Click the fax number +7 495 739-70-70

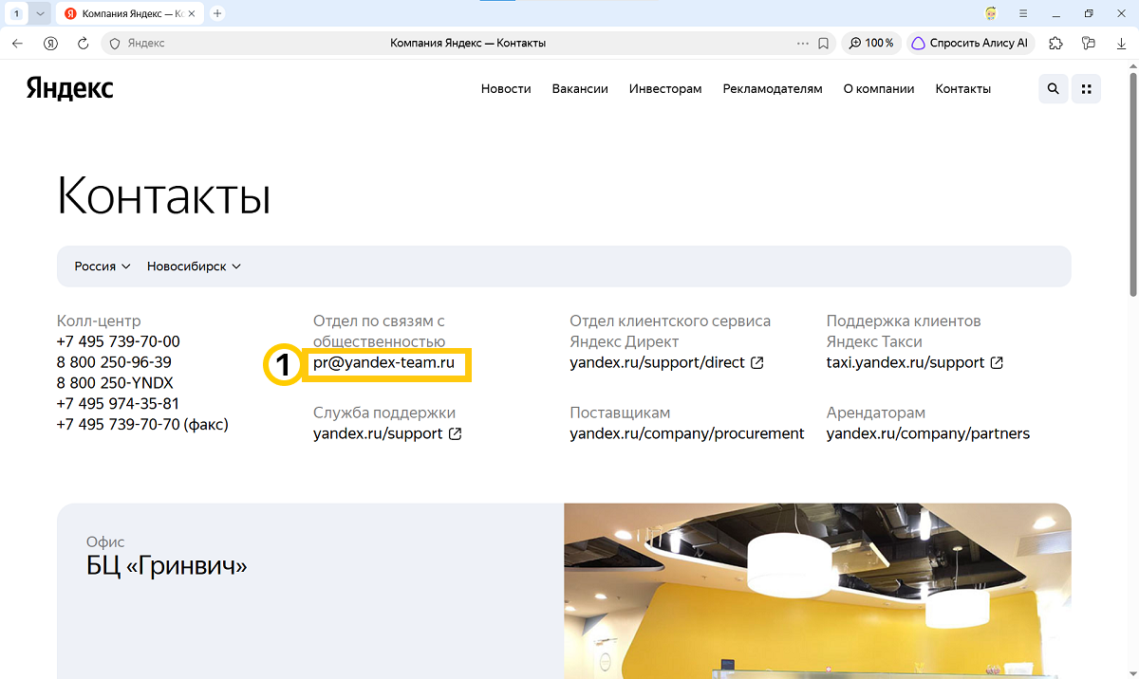tap(142, 424)
